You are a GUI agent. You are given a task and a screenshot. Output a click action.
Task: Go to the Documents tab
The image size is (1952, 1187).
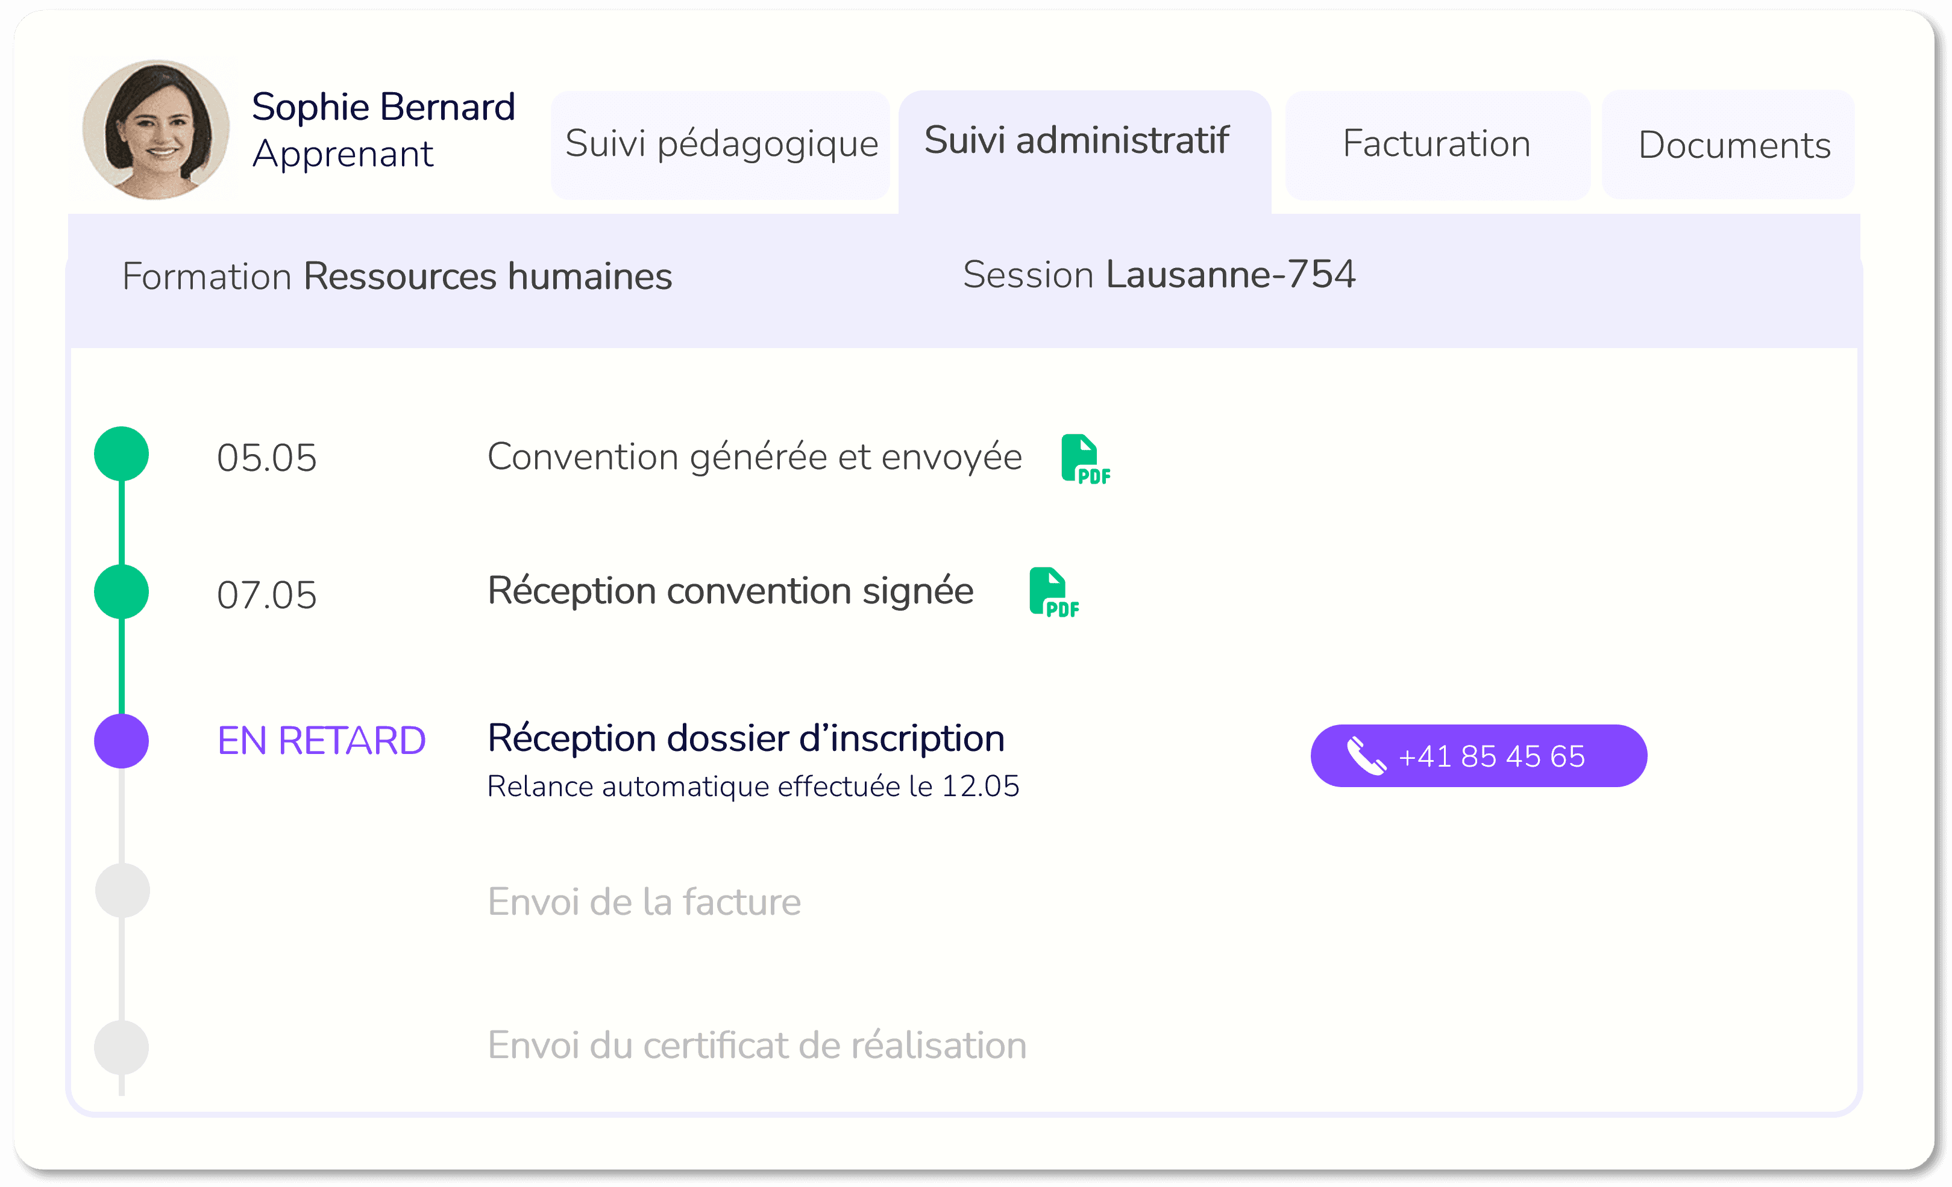point(1733,146)
